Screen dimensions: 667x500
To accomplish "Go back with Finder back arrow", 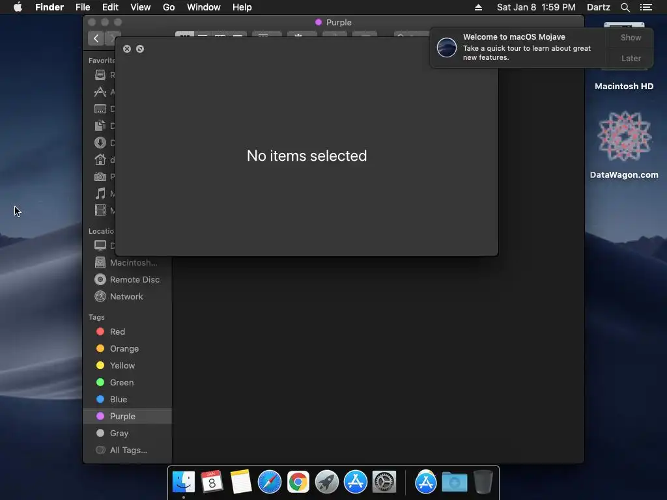I will coord(96,38).
